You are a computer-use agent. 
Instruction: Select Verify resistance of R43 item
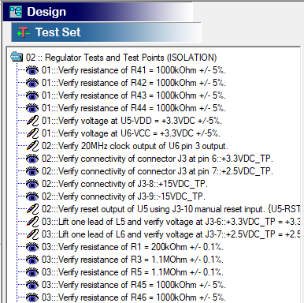click(134, 95)
